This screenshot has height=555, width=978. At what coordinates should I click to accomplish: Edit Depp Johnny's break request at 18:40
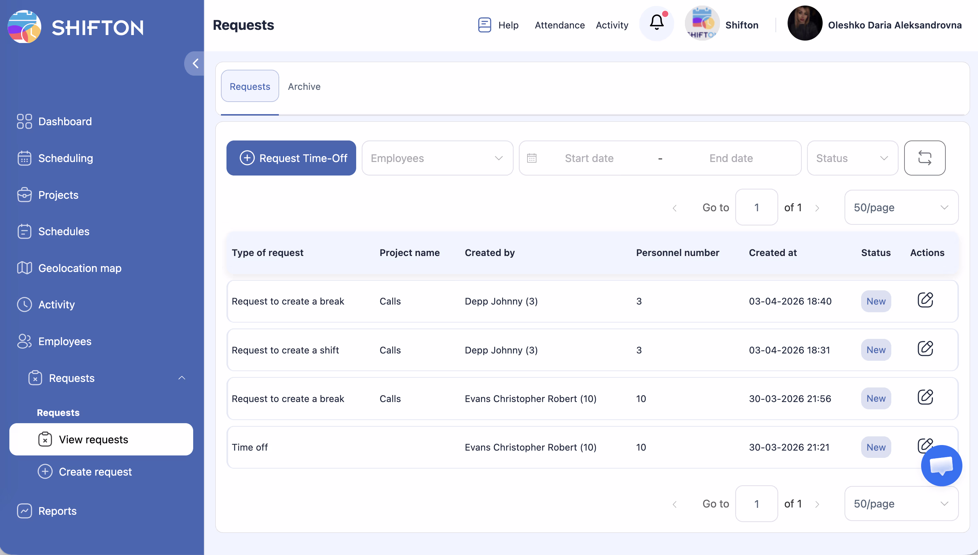(925, 300)
